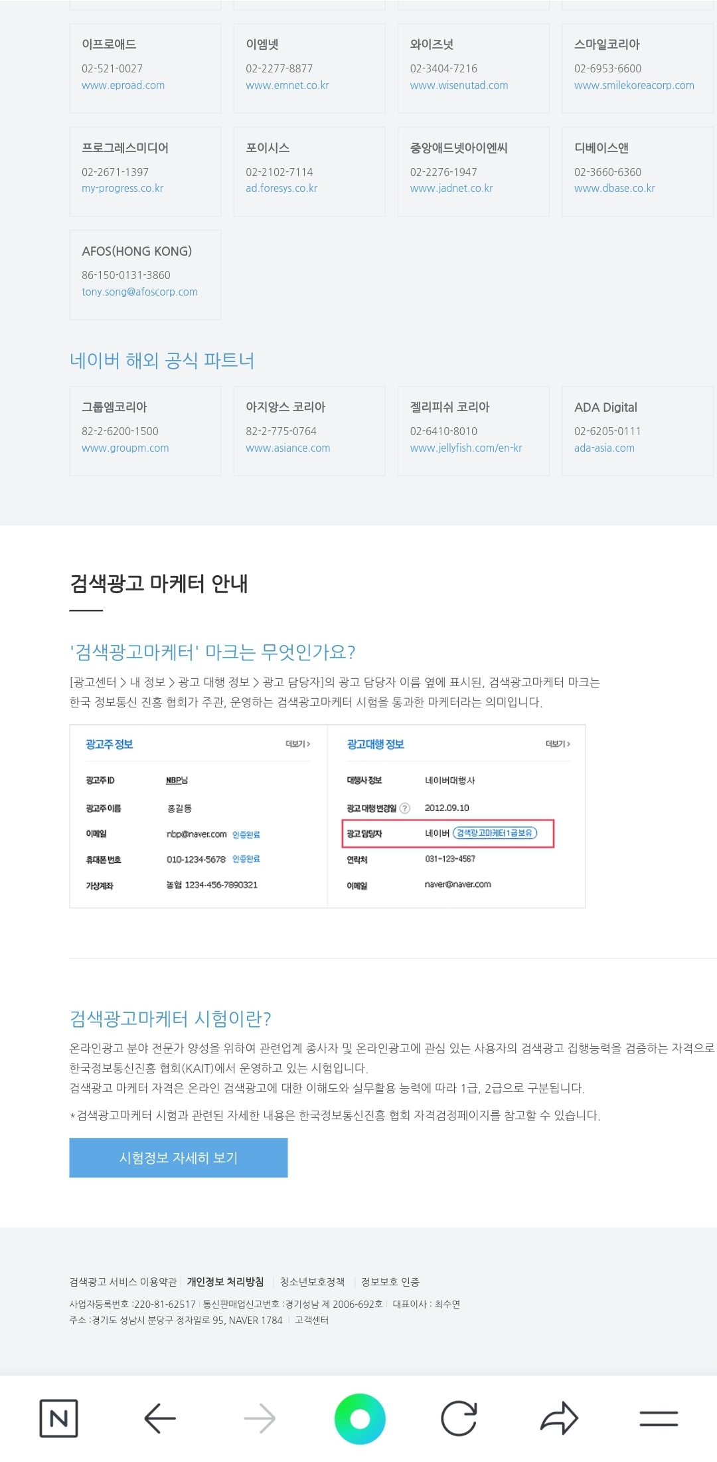Click the phone number 02-6410-8010
717x1462 pixels.
443,432
